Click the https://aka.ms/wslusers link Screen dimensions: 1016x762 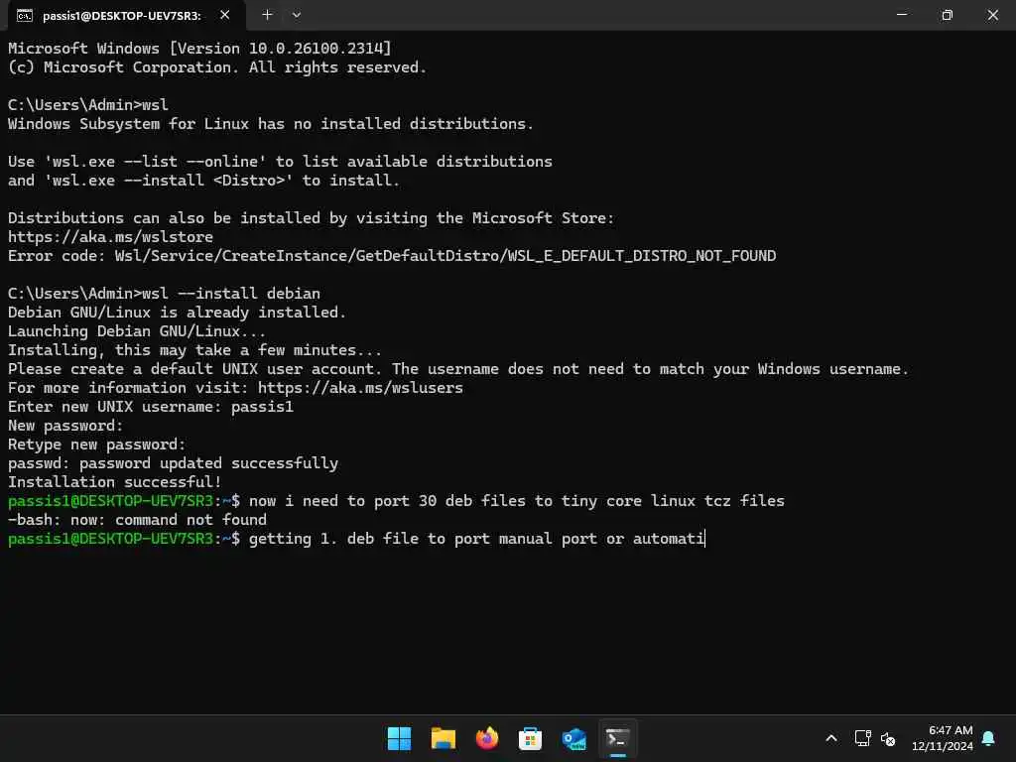click(x=360, y=388)
